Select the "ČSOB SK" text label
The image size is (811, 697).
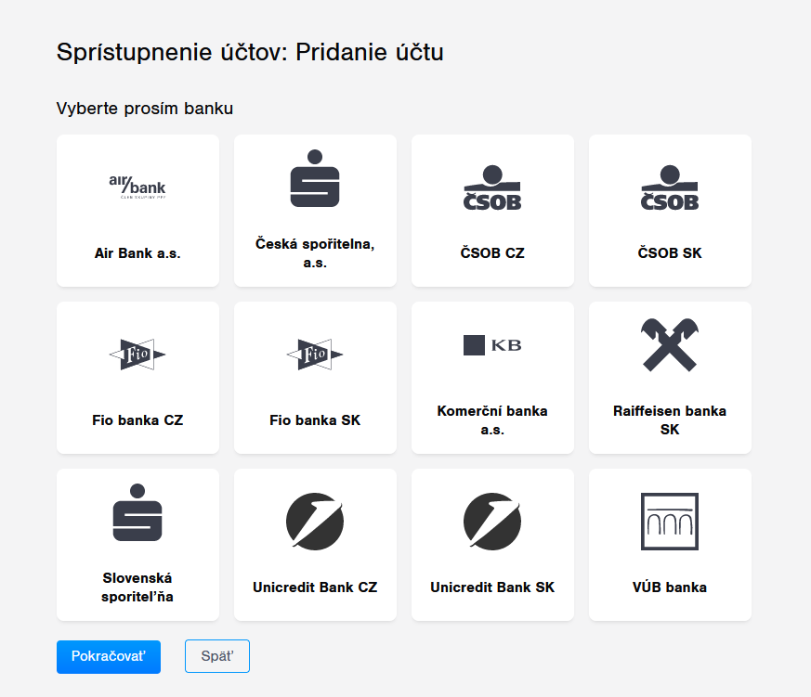pos(670,252)
